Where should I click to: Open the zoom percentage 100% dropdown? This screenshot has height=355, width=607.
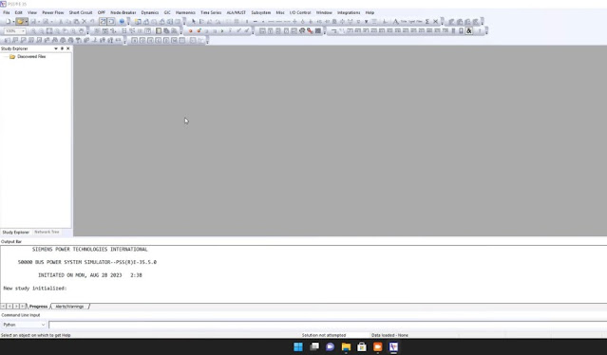click(23, 31)
